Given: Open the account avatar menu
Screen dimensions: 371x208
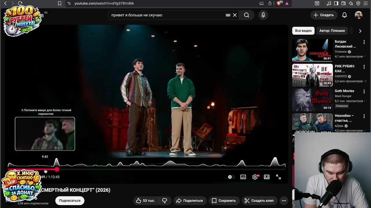Looking at the screenshot, I should click(x=359, y=15).
